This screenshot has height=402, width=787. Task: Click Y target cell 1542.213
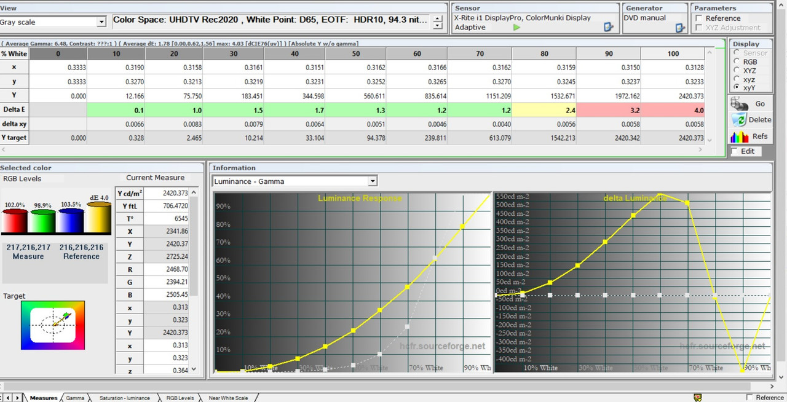click(x=544, y=138)
